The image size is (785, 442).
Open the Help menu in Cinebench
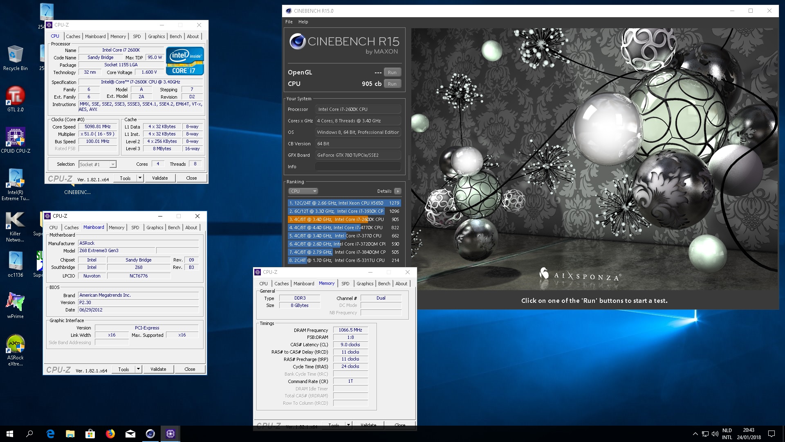point(303,22)
